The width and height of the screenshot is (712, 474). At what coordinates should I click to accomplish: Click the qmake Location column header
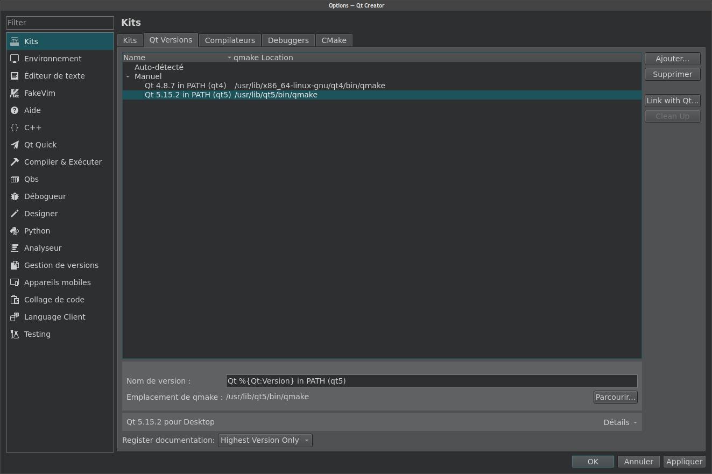pos(436,58)
